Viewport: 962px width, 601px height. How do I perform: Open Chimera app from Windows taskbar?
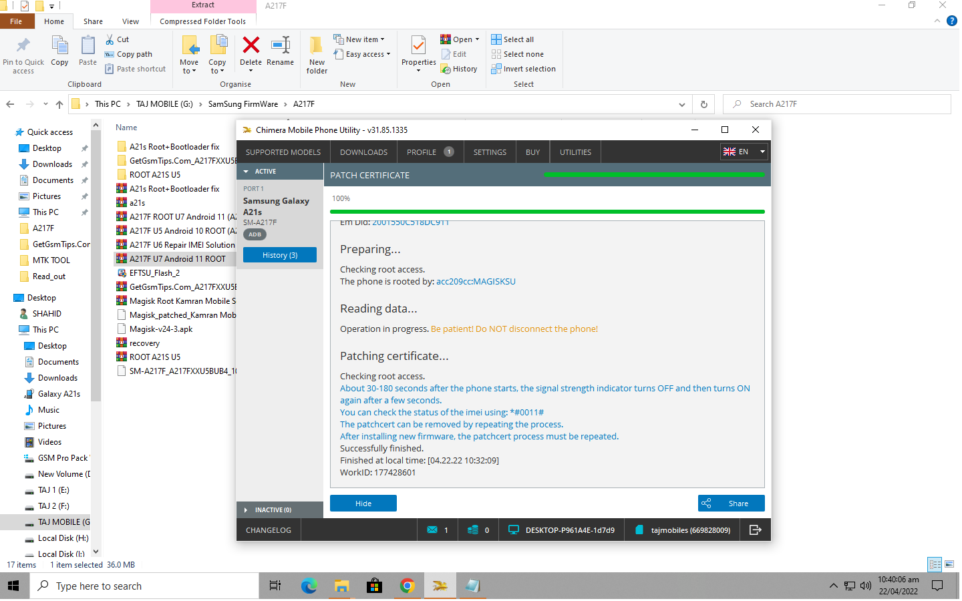(x=440, y=586)
